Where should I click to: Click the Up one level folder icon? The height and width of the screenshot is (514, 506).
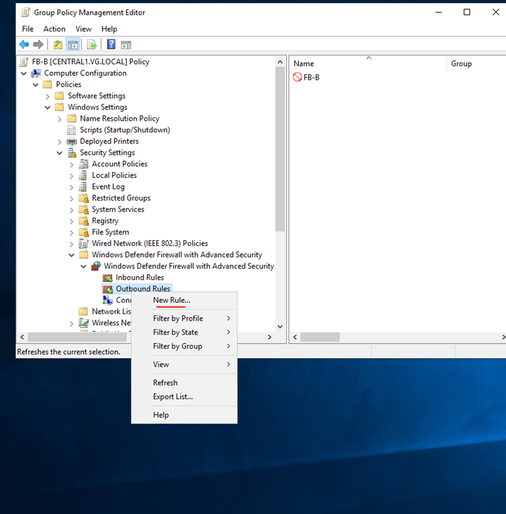pos(58,45)
